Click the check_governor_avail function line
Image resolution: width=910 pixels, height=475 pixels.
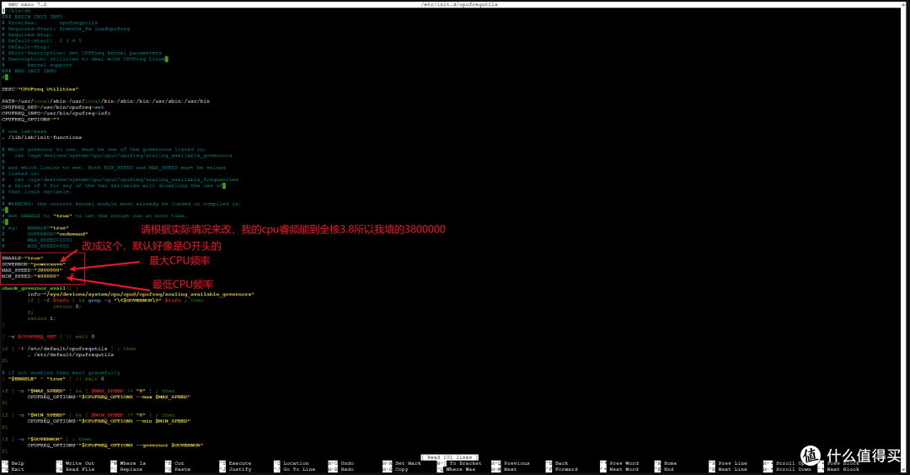[x=40, y=287]
